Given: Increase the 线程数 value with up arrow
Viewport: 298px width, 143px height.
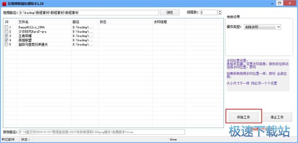Looking at the screenshot, I should pos(220,11).
